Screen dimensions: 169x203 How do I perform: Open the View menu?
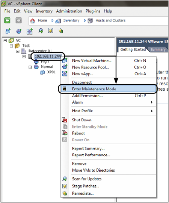point(28,11)
